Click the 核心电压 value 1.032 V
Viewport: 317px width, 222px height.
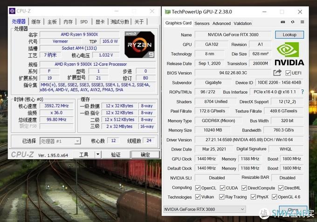[x=106, y=55]
